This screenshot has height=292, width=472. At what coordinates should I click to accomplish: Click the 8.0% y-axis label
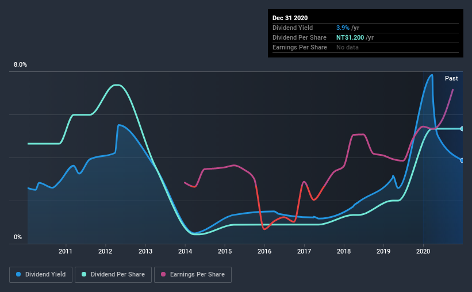(x=20, y=65)
